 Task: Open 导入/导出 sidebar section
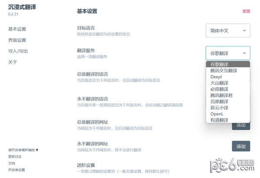[18, 51]
